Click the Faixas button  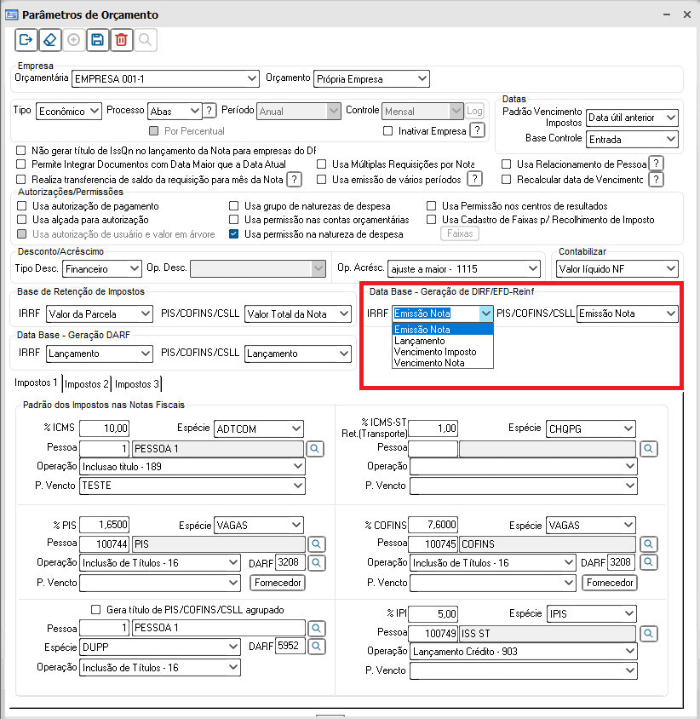(x=460, y=233)
